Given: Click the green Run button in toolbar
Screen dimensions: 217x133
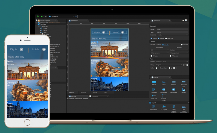Looking at the screenshot, I should point(42,16).
